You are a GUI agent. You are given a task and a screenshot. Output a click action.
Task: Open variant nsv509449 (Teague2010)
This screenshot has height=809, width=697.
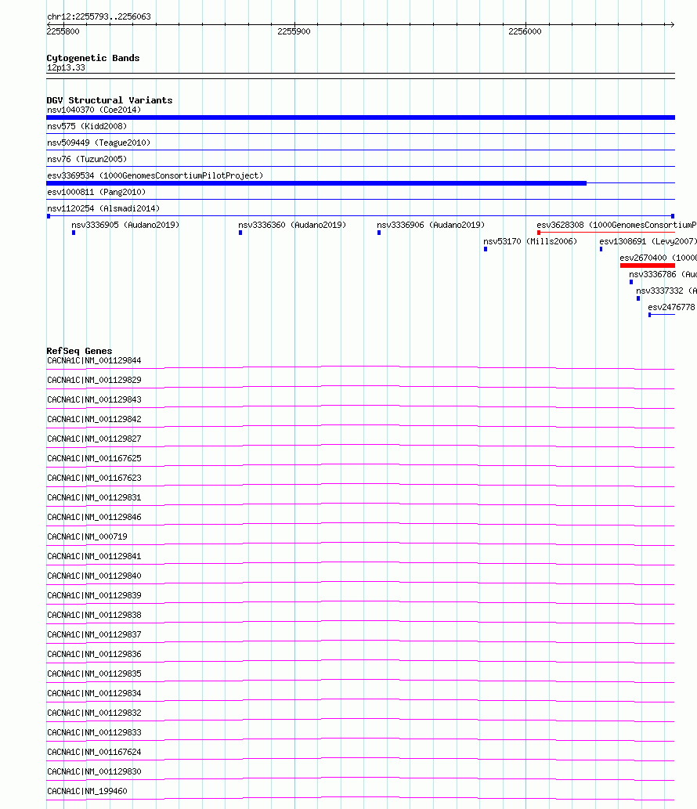99,143
